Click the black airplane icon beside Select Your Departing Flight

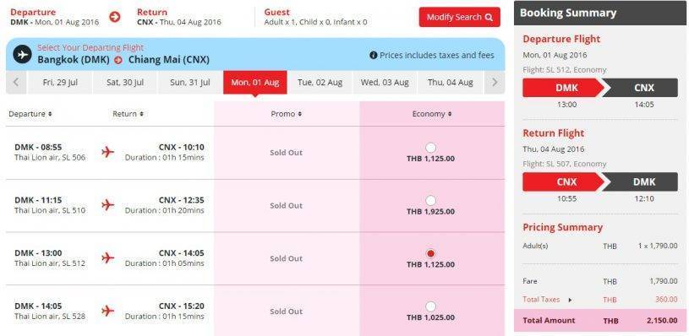pos(23,54)
